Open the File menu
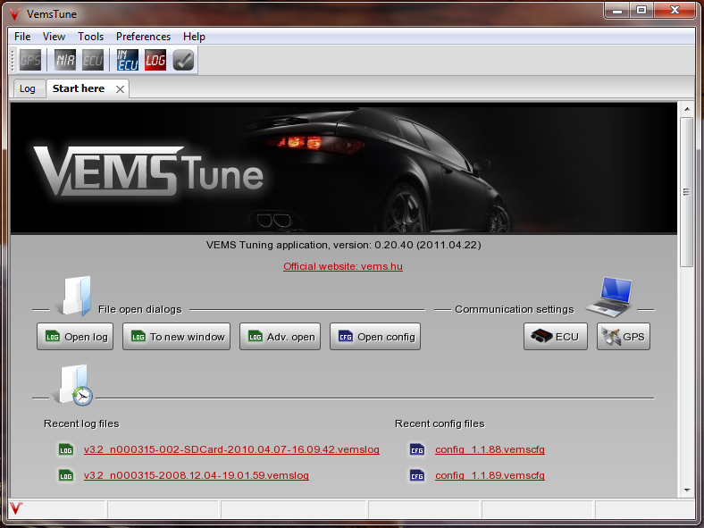The image size is (704, 528). 22,37
